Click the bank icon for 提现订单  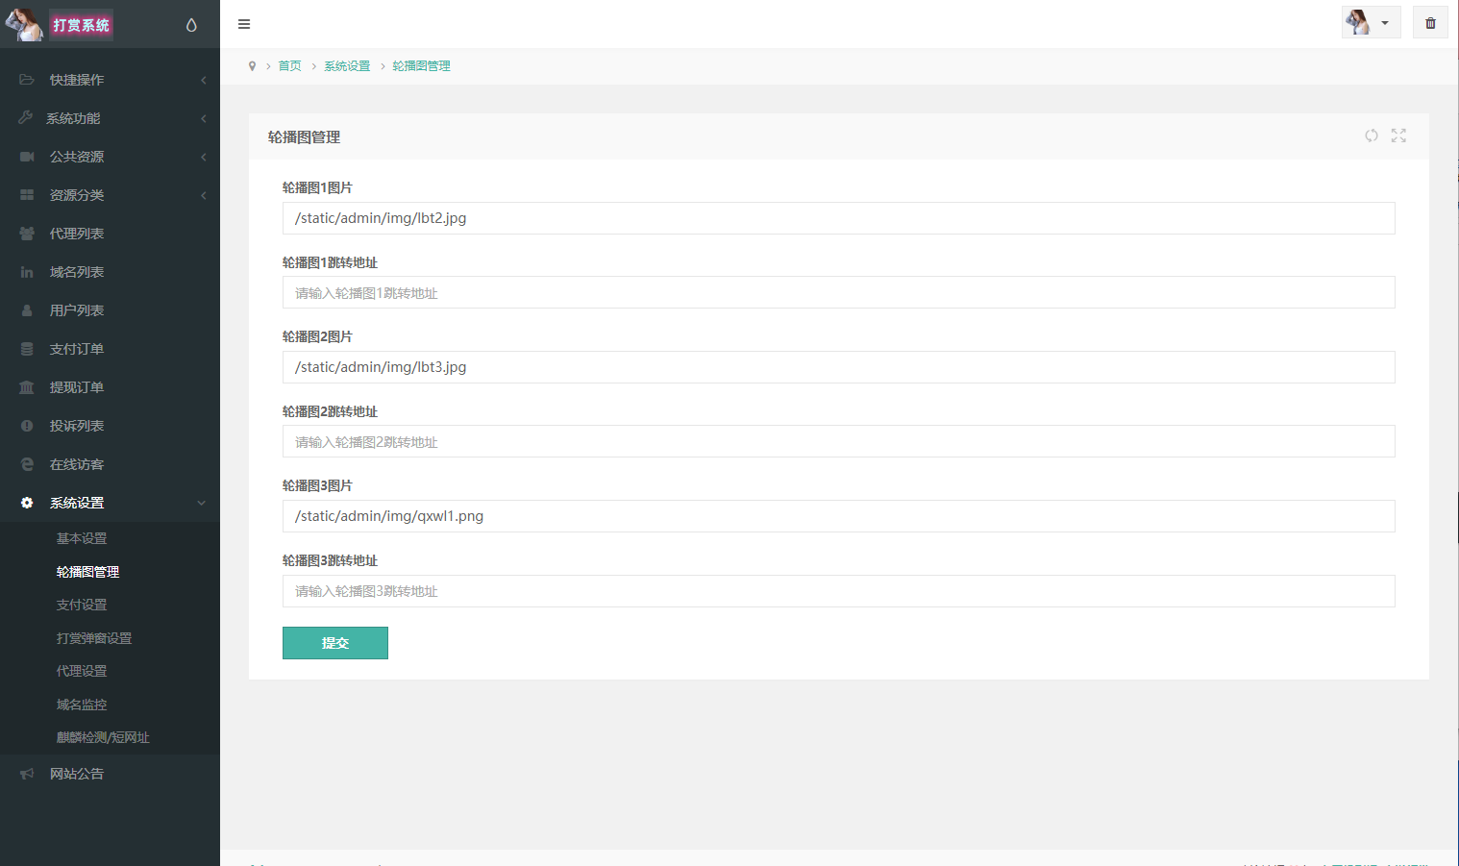[x=27, y=387]
